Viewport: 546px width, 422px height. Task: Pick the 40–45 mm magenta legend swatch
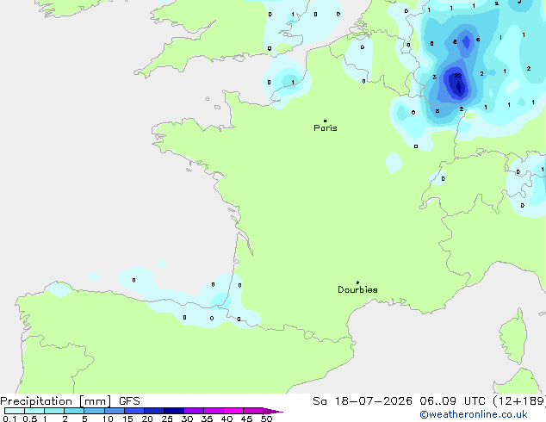point(233,411)
